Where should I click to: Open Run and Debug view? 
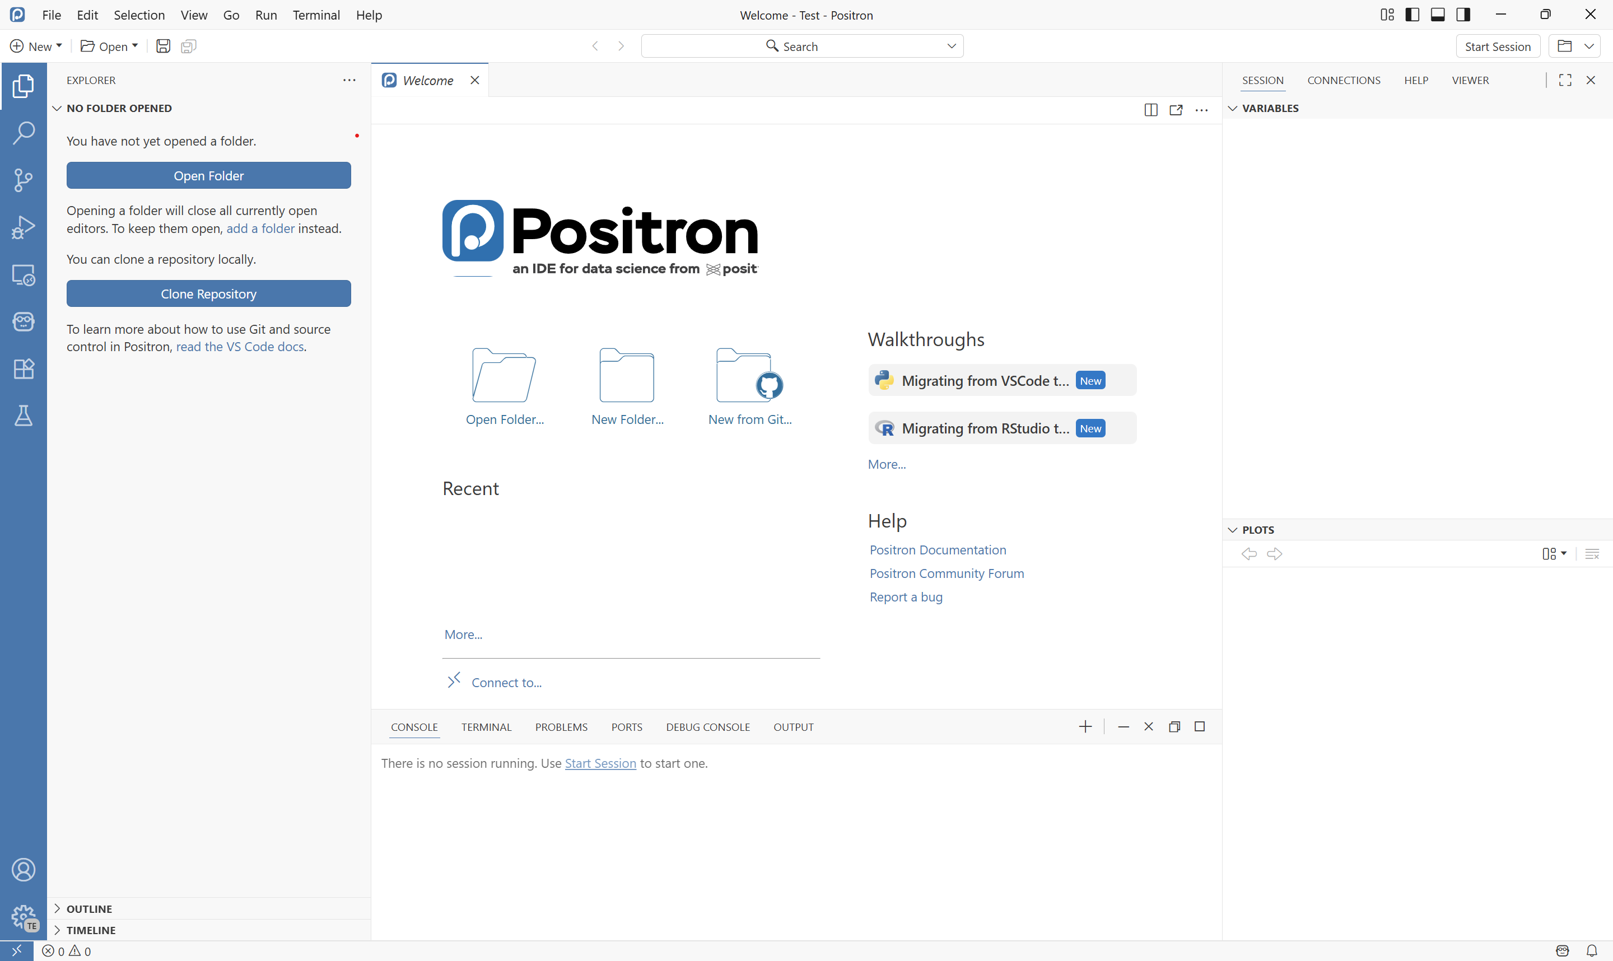coord(24,227)
